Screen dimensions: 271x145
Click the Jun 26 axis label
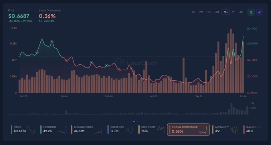click(243, 96)
